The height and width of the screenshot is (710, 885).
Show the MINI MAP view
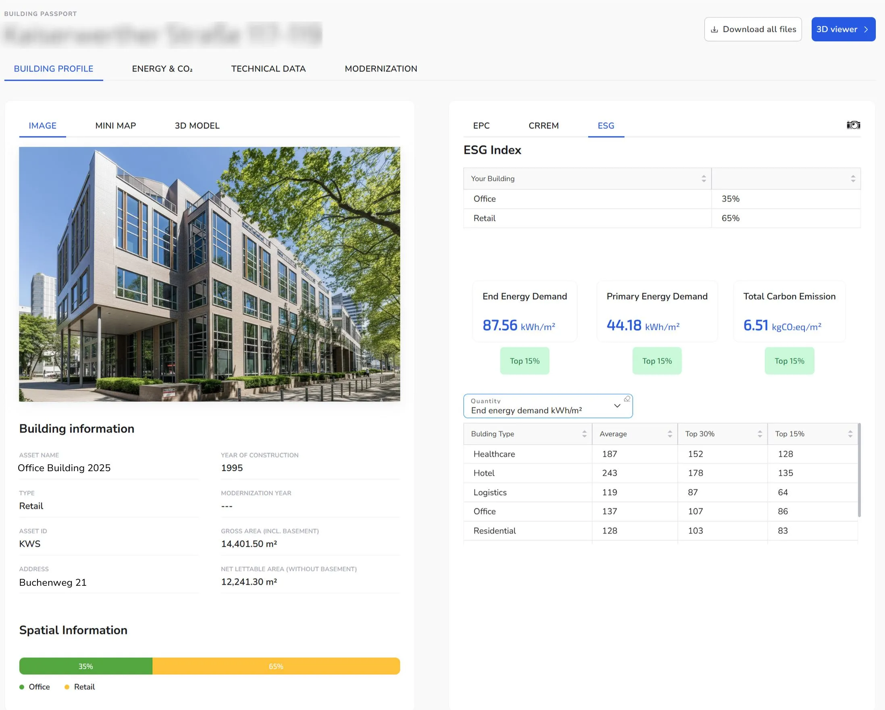coord(115,126)
